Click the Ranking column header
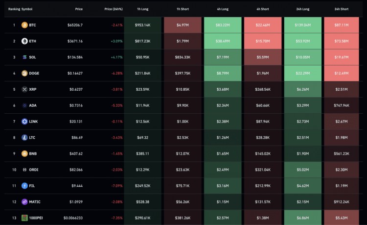This screenshot has height=225, width=367. (x=14, y=9)
